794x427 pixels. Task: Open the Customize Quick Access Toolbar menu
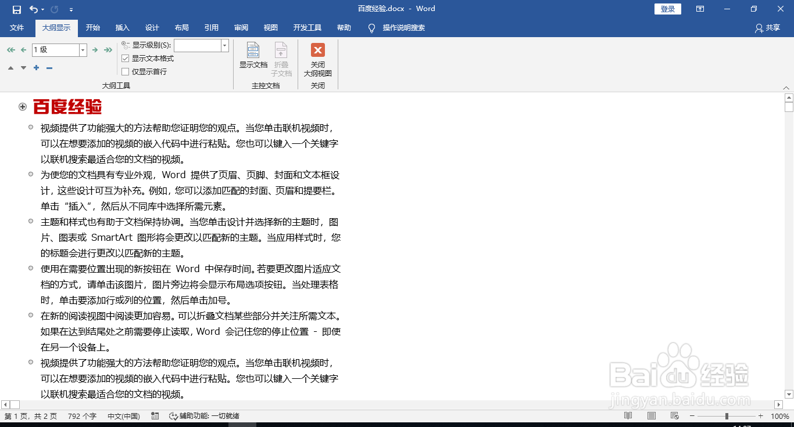[x=71, y=9]
